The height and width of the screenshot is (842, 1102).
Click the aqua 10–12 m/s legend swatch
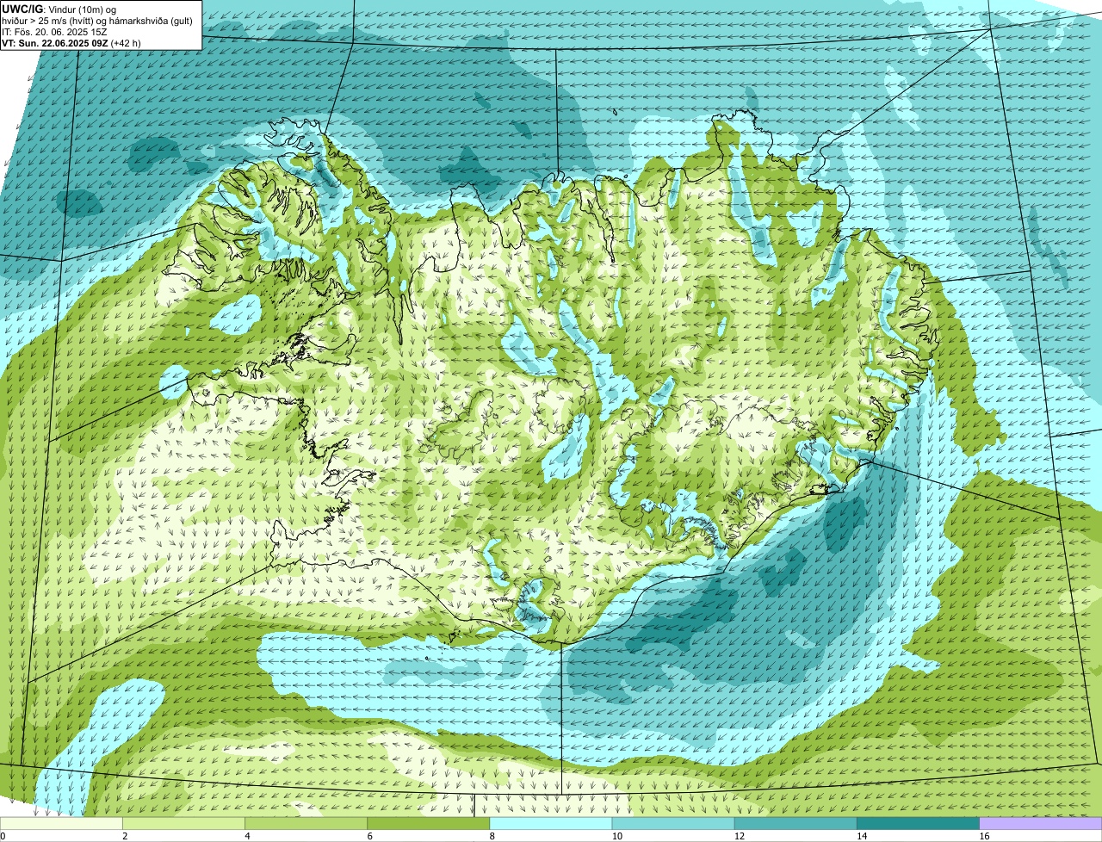tap(673, 823)
